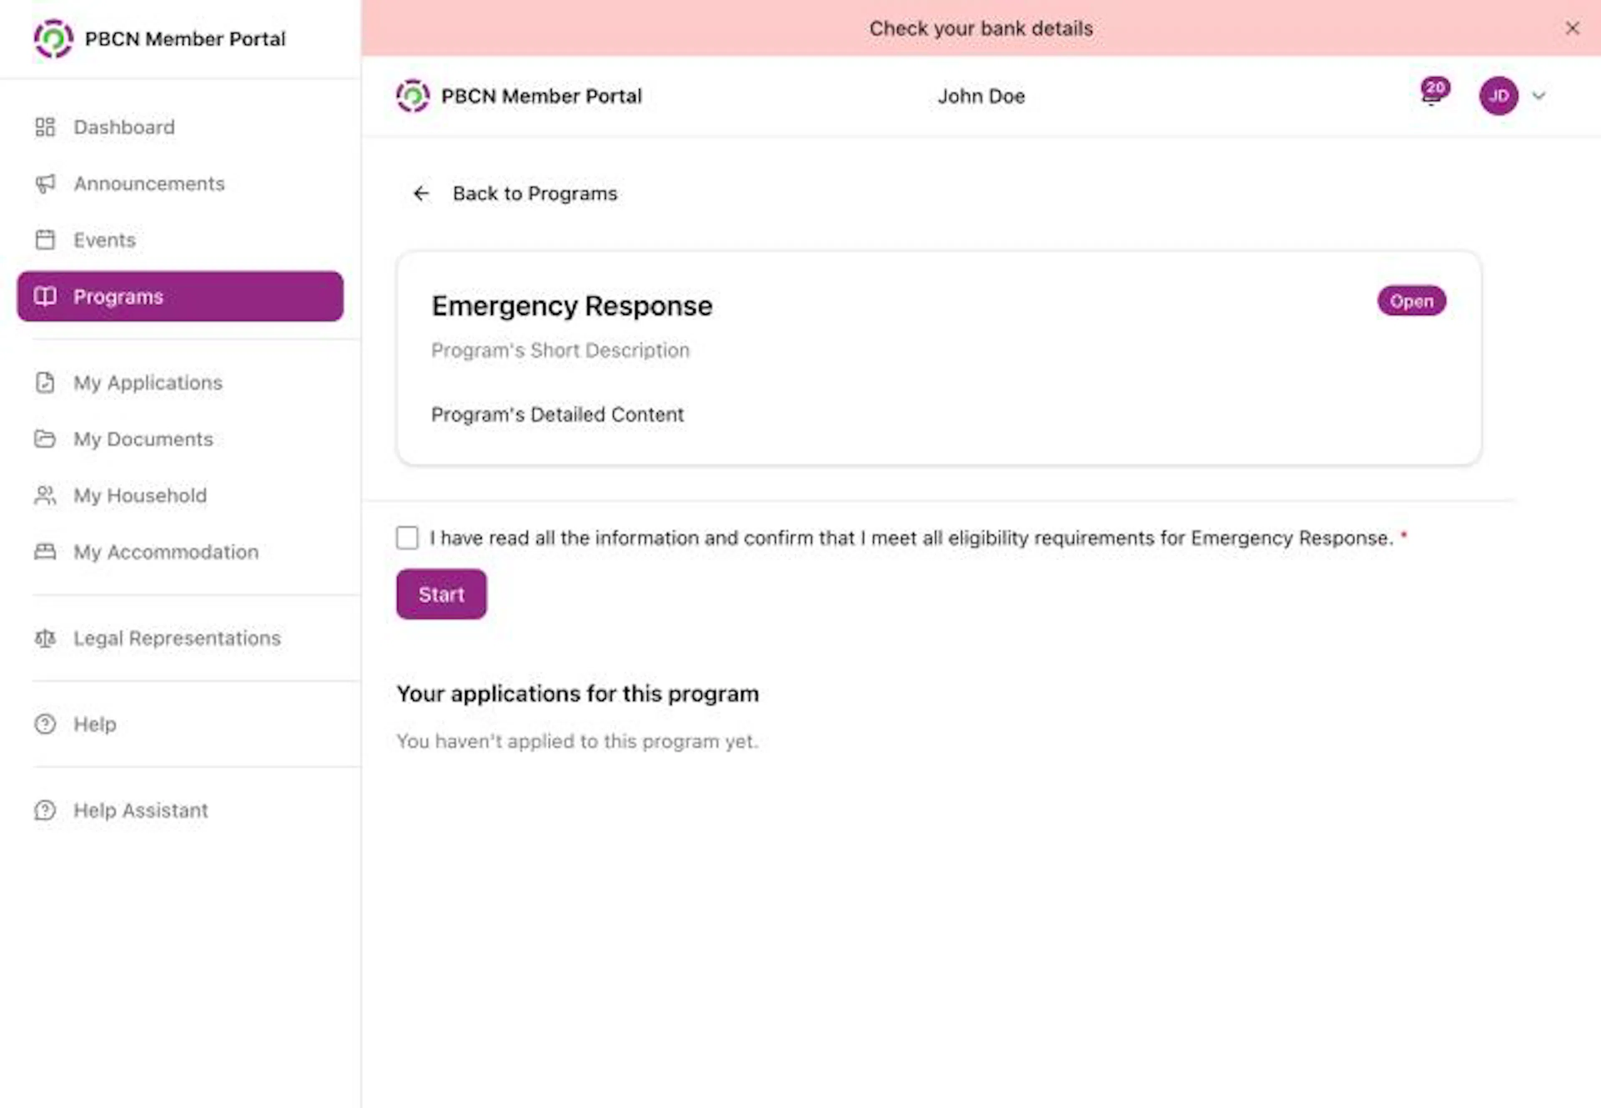Image resolution: width=1601 pixels, height=1108 pixels.
Task: Click the My Household people icon
Action: pyautogui.click(x=45, y=495)
